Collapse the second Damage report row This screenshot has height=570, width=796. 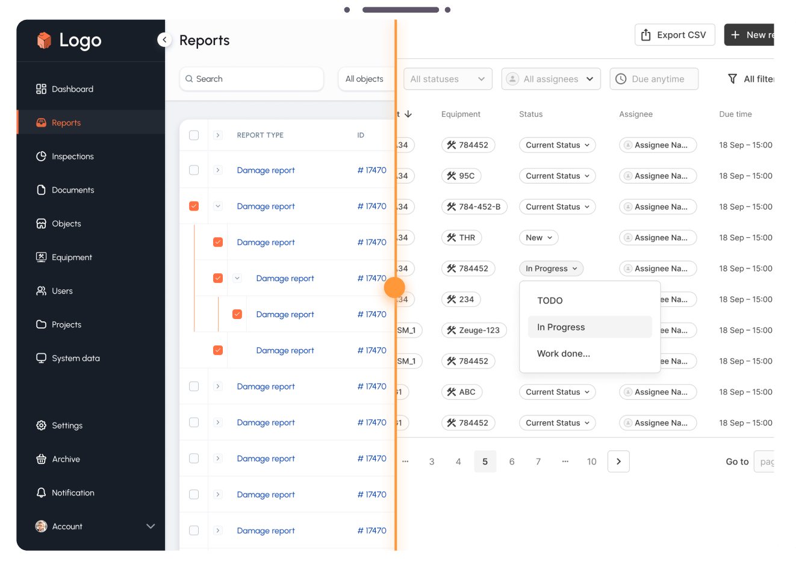tap(218, 206)
